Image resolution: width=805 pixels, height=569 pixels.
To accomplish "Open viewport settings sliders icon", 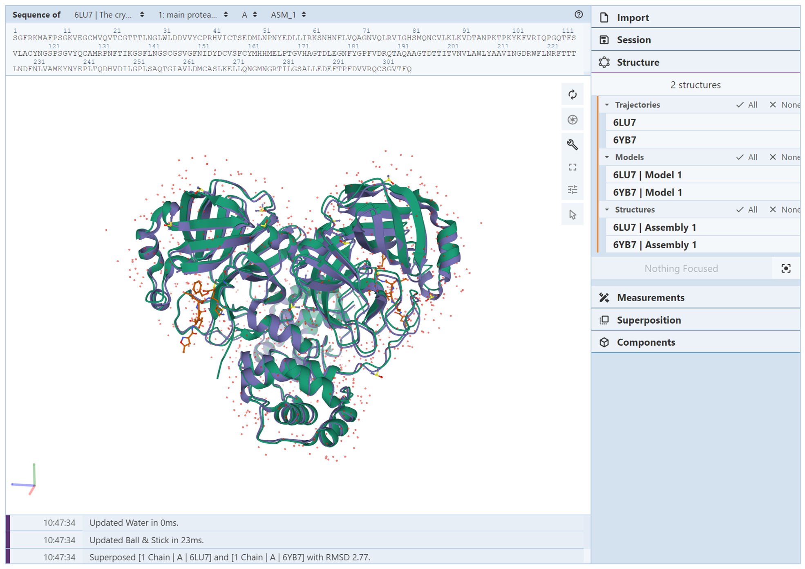I will [572, 190].
